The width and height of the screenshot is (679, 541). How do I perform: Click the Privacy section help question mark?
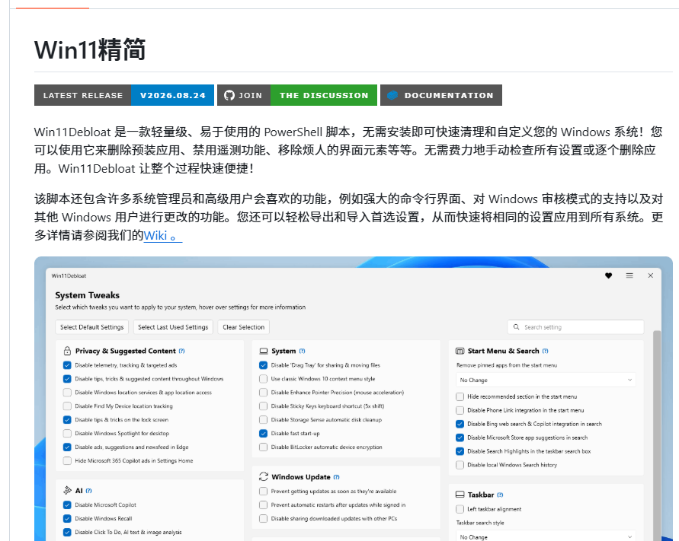[x=181, y=351]
